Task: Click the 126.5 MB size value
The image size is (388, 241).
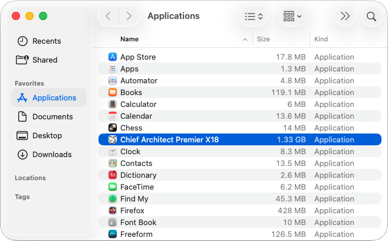Action: (288, 234)
